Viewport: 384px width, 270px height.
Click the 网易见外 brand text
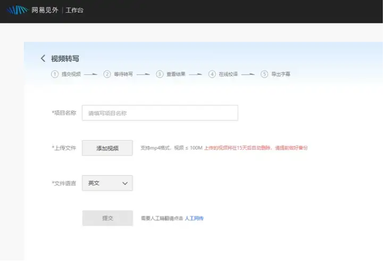(45, 10)
